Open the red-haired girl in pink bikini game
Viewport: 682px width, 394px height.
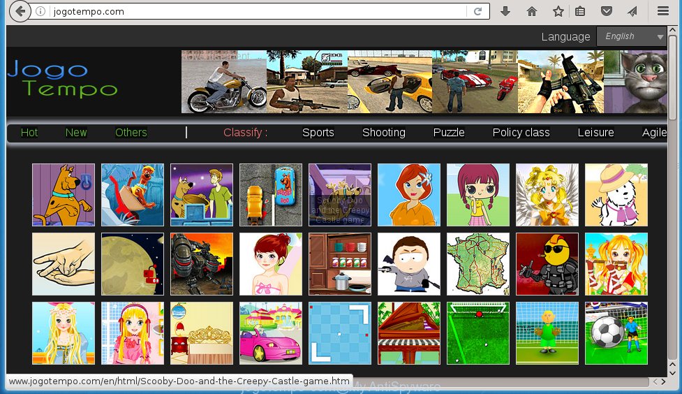coord(271,264)
